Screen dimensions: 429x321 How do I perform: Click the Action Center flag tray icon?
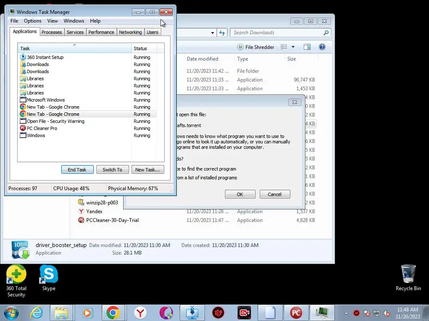(367, 313)
